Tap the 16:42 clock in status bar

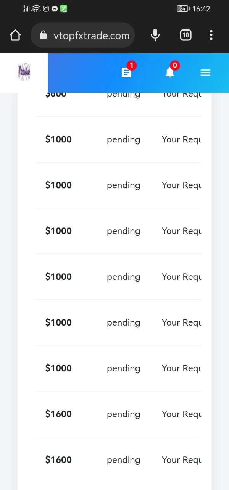(201, 9)
